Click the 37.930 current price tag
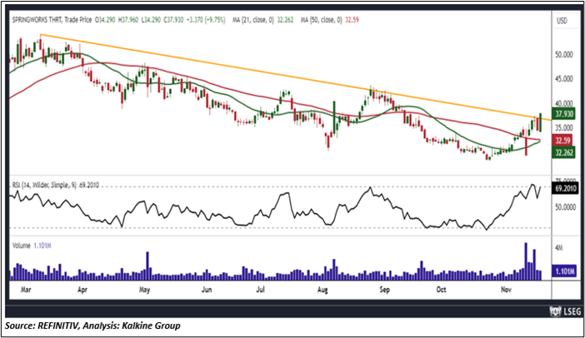This screenshot has height=338, width=585. click(x=564, y=114)
